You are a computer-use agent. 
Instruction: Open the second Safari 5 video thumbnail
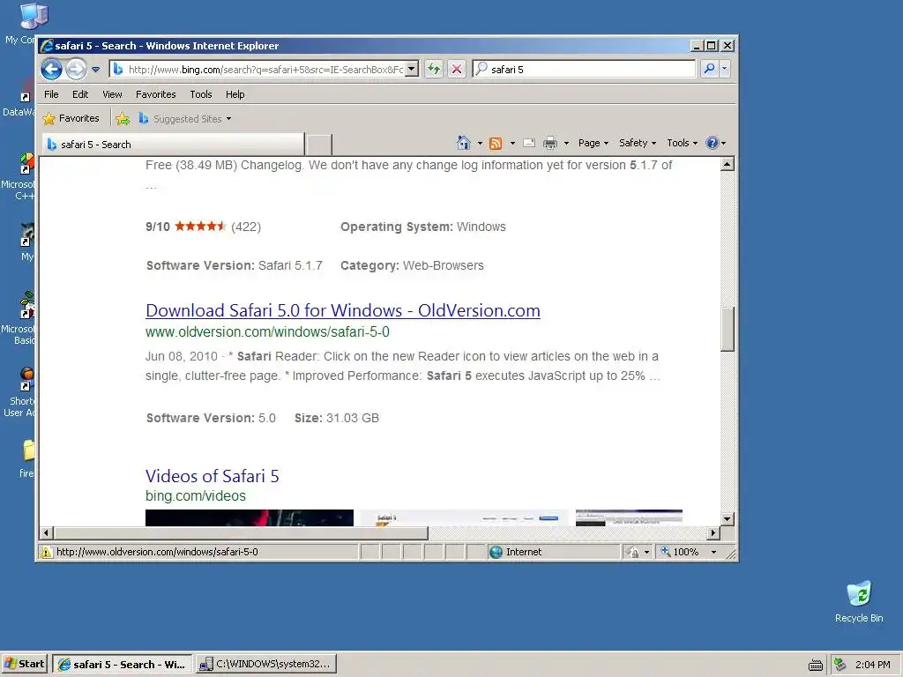coord(464,517)
